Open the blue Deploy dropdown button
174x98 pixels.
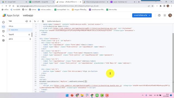(142, 15)
